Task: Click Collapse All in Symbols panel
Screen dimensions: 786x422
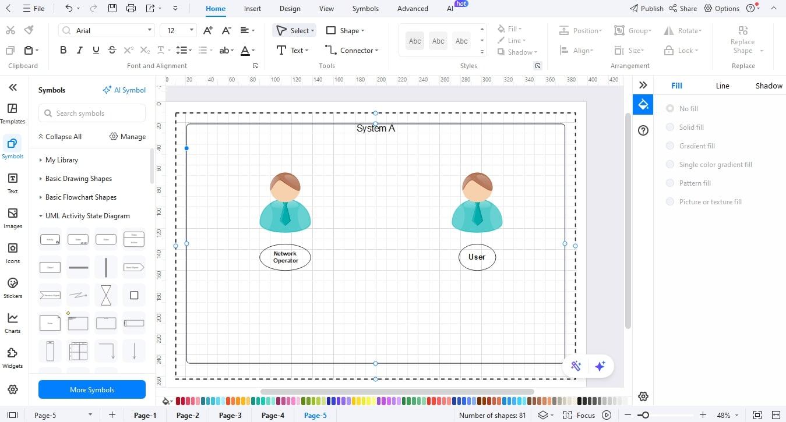Action: (x=59, y=136)
